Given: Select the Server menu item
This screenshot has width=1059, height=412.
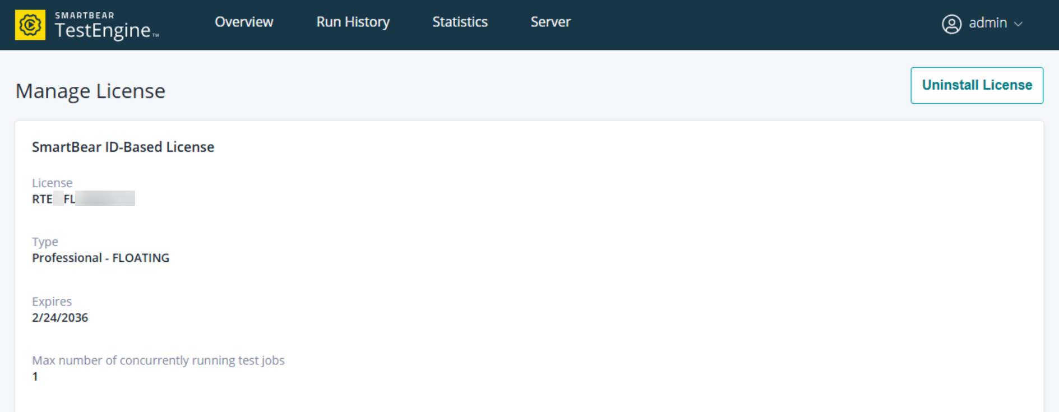Looking at the screenshot, I should [551, 22].
